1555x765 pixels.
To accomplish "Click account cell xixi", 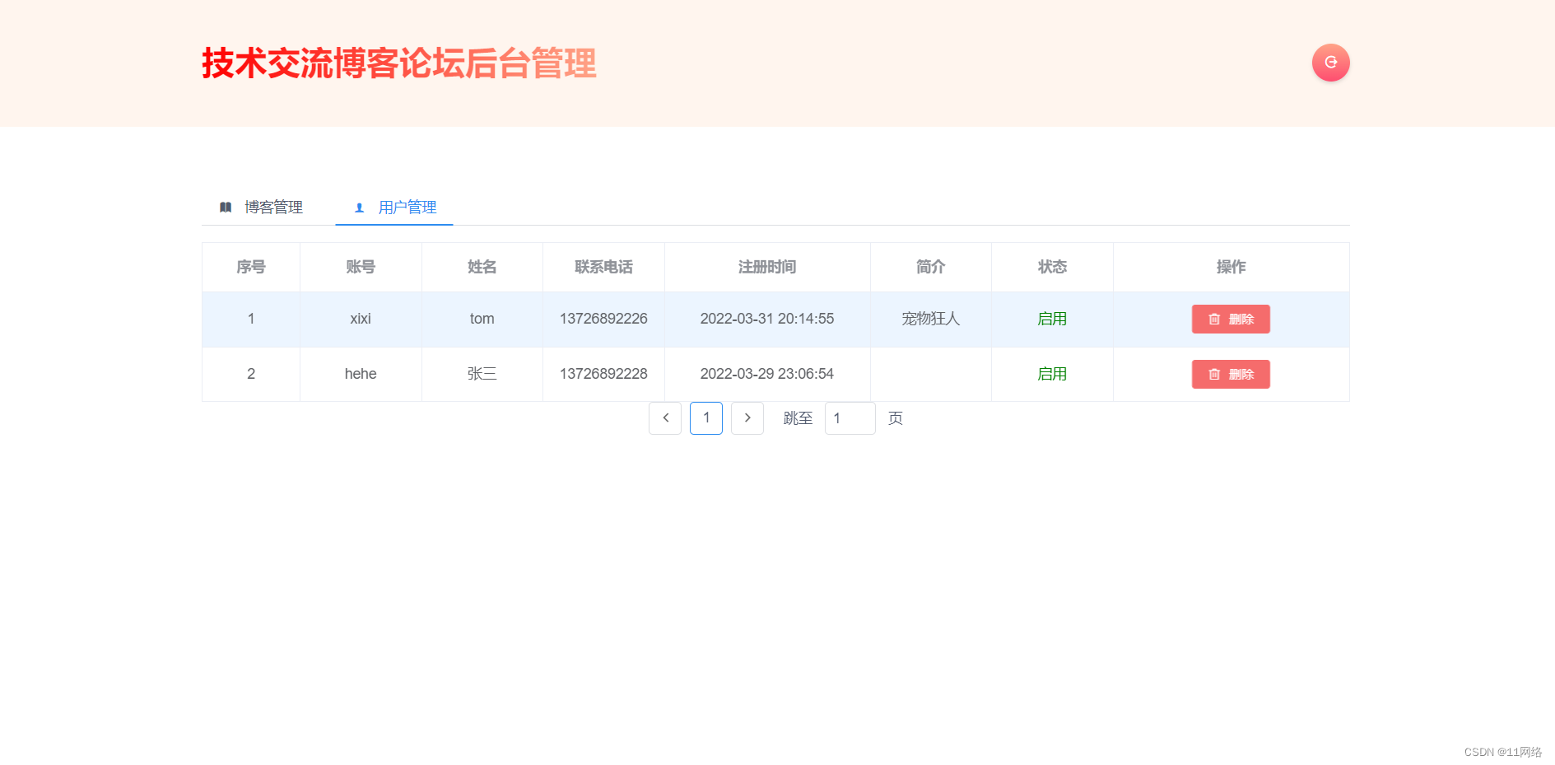I will pos(361,319).
